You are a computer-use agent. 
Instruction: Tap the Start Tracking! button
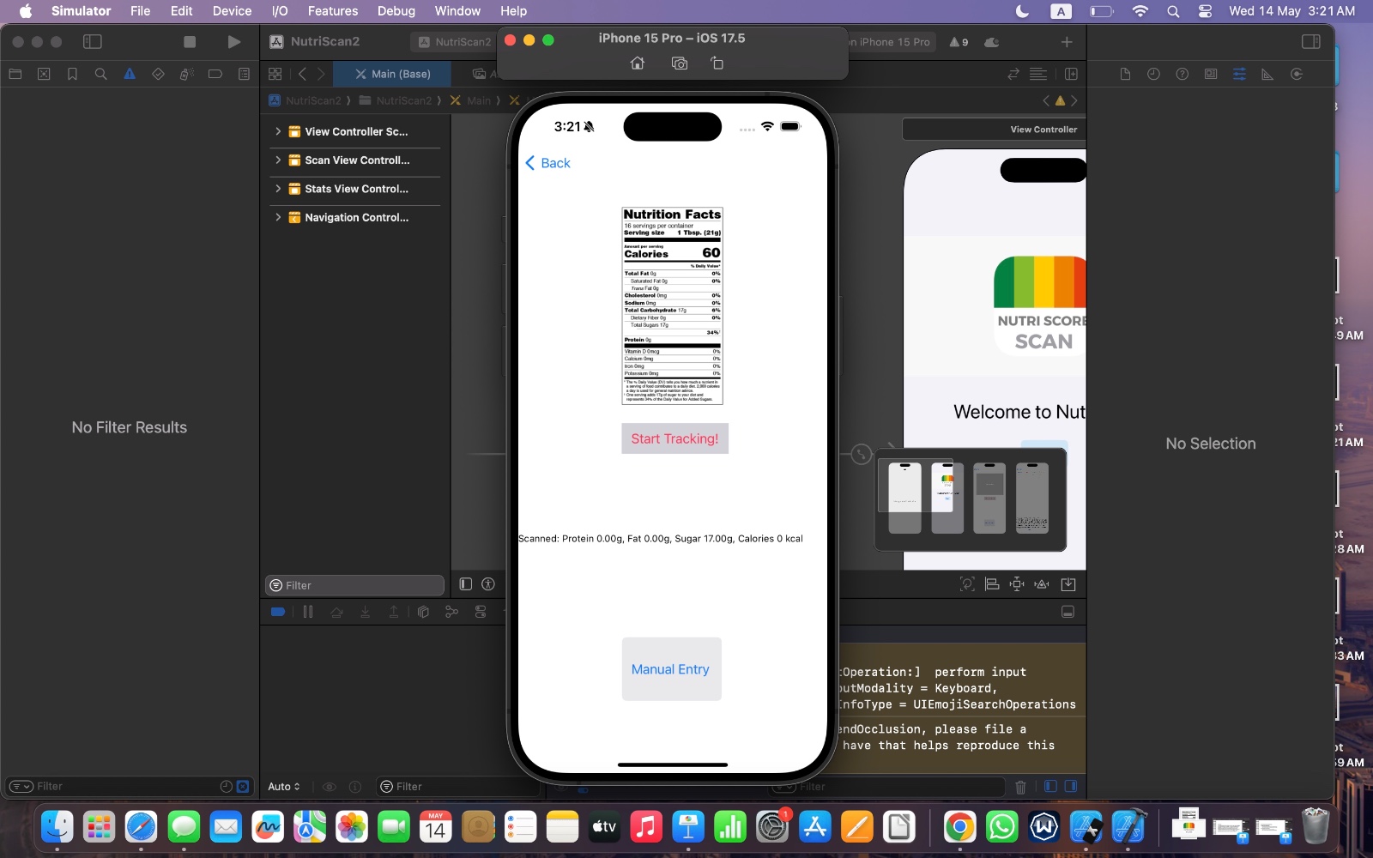(674, 438)
